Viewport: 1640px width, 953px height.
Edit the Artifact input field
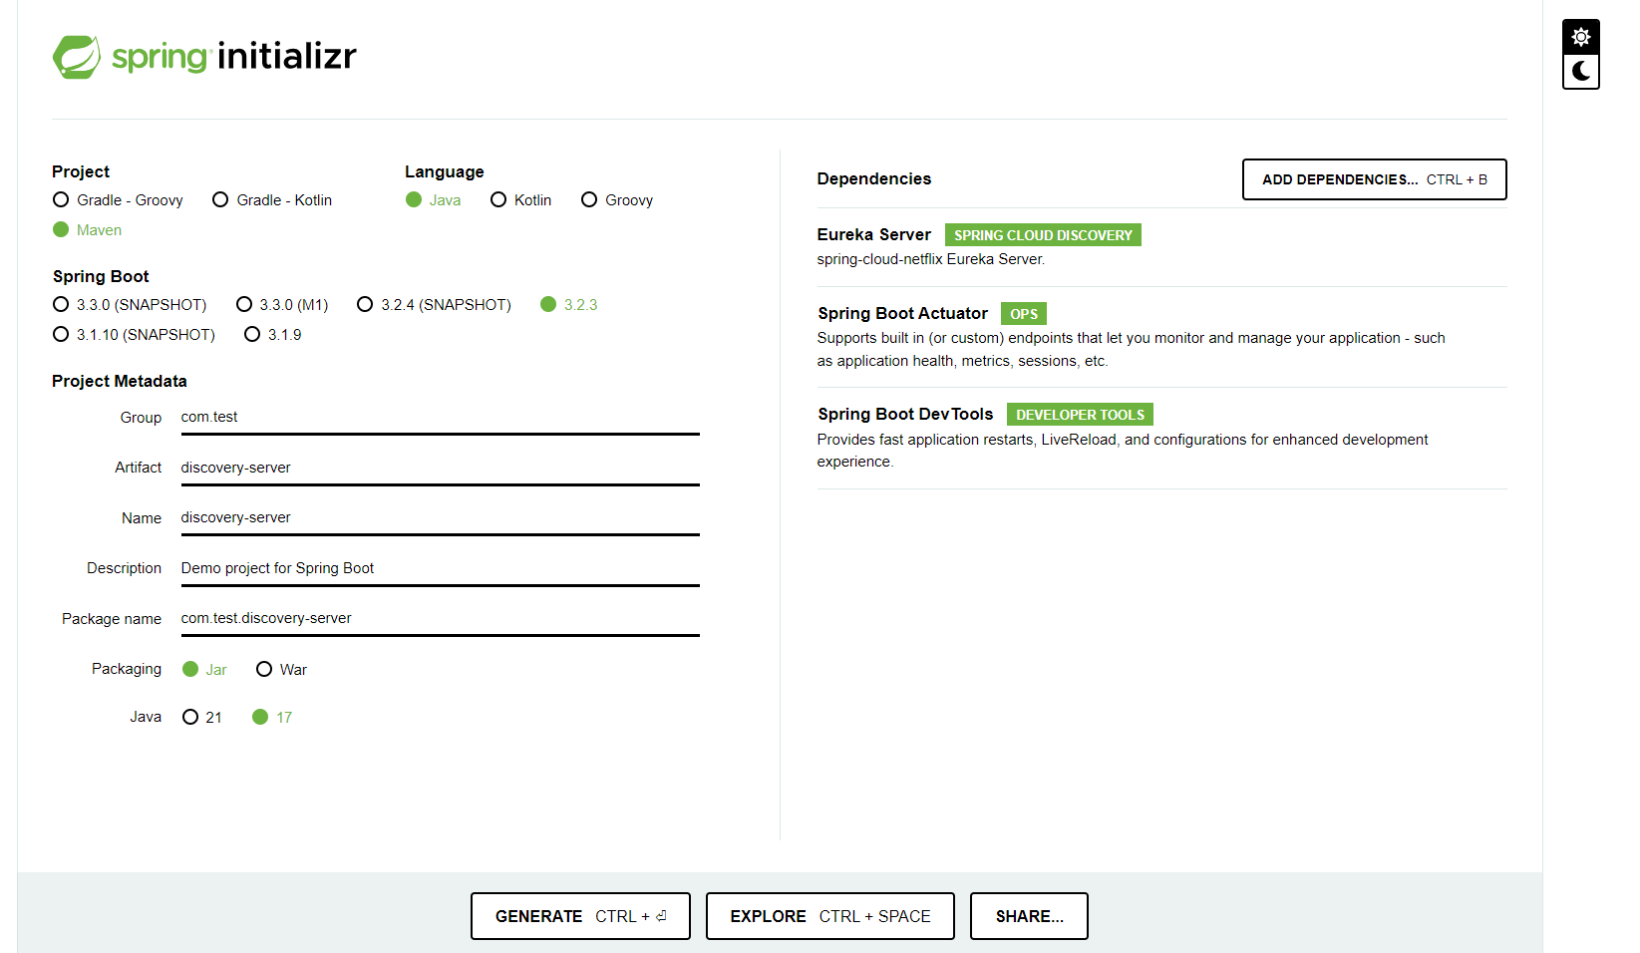440,469
